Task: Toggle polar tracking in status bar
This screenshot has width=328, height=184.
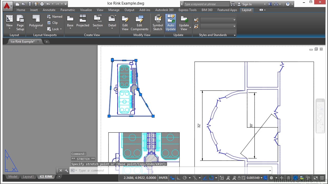Action: [x=184, y=178]
